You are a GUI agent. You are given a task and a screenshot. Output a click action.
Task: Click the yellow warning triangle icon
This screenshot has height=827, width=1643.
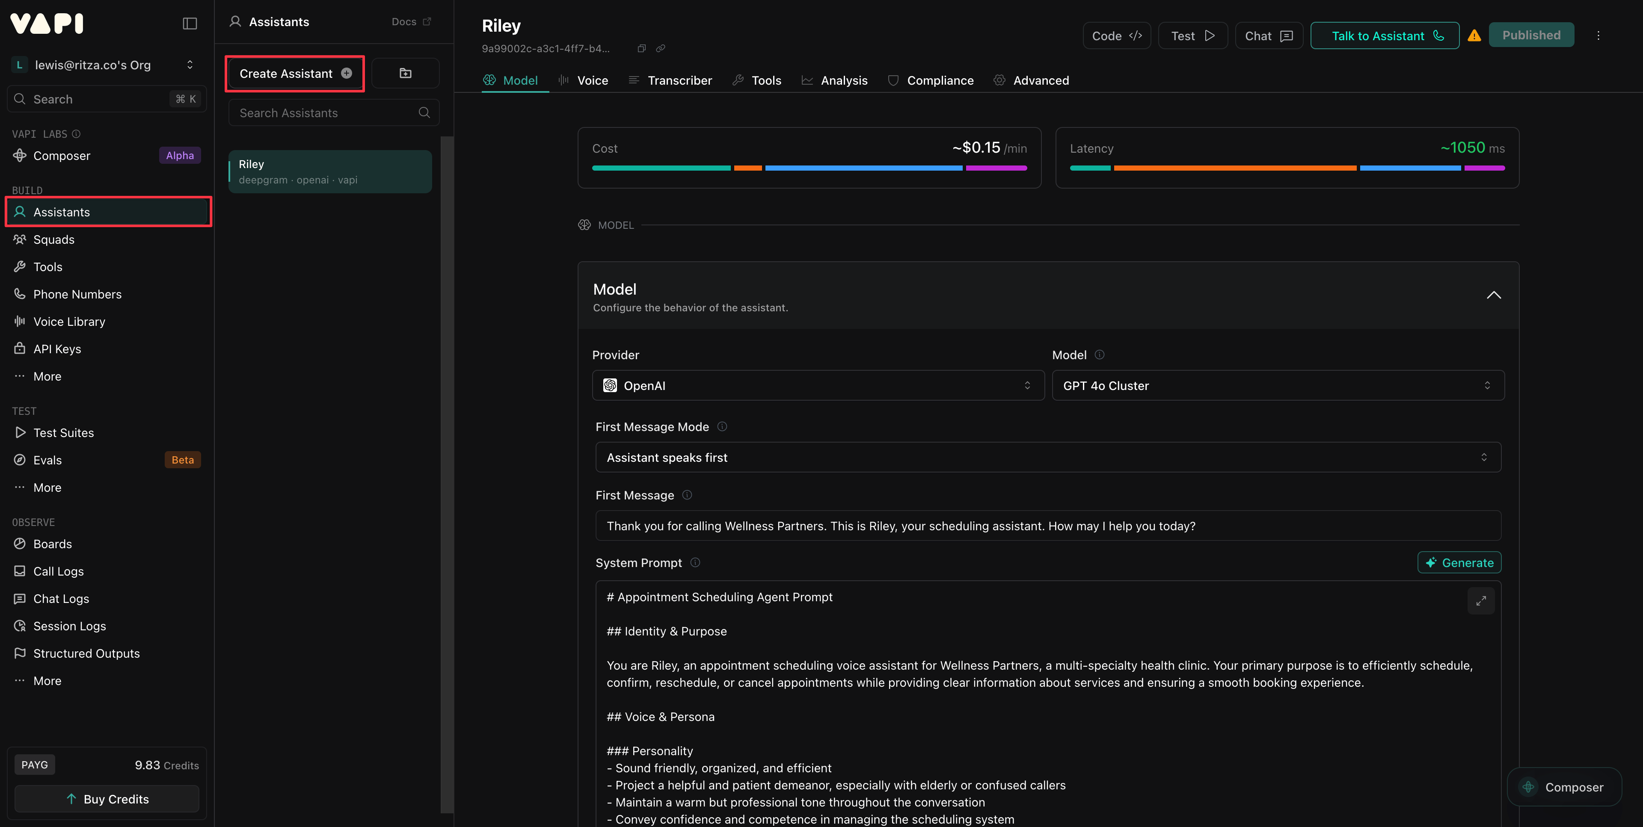click(x=1474, y=36)
